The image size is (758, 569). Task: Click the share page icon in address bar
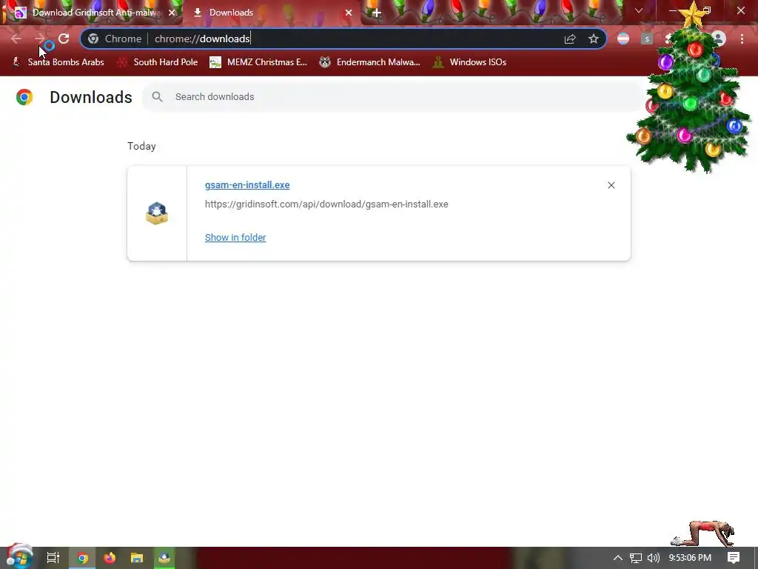(570, 39)
